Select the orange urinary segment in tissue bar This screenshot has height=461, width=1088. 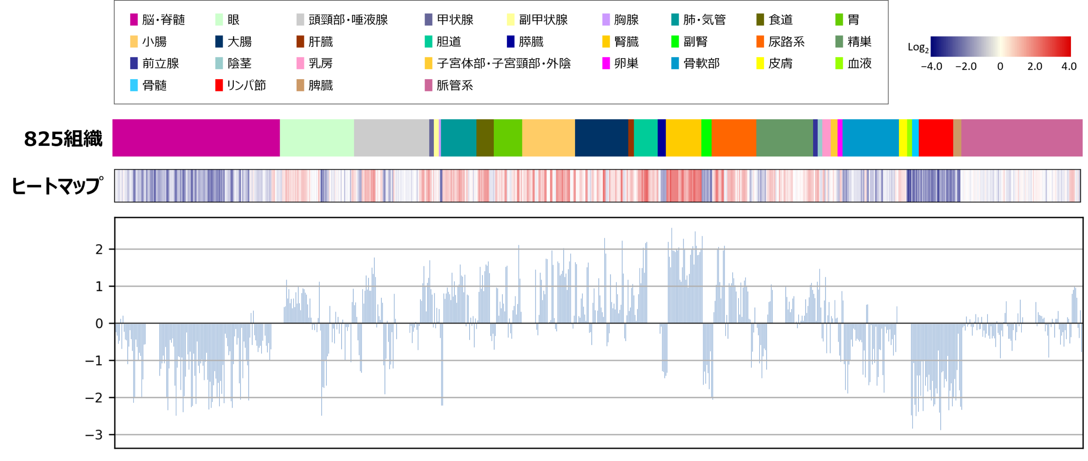click(733, 138)
